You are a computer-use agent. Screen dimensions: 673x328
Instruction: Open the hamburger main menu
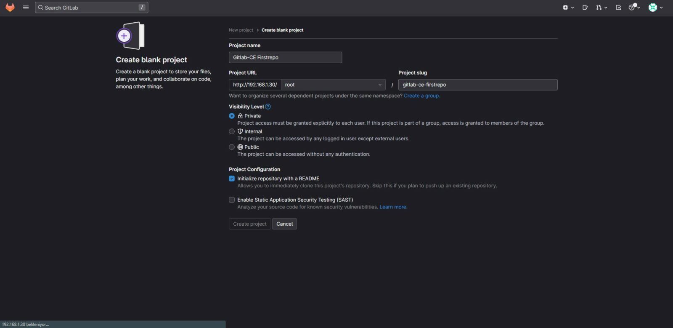coord(26,8)
